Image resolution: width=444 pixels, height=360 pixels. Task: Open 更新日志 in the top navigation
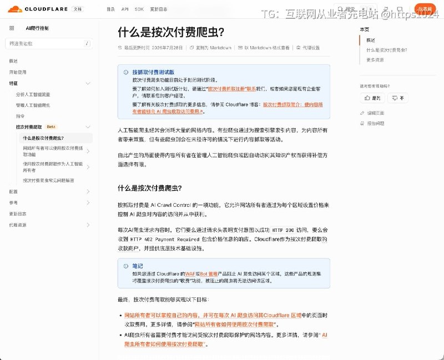(159, 9)
